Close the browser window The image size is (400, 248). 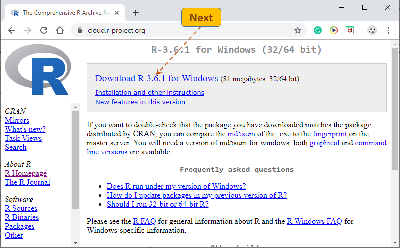click(x=388, y=7)
